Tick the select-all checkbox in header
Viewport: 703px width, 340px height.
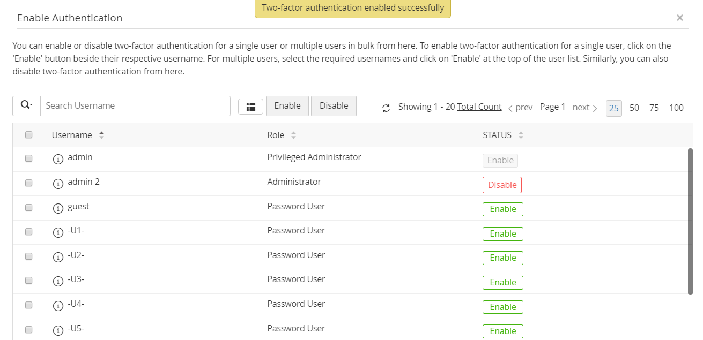29,135
